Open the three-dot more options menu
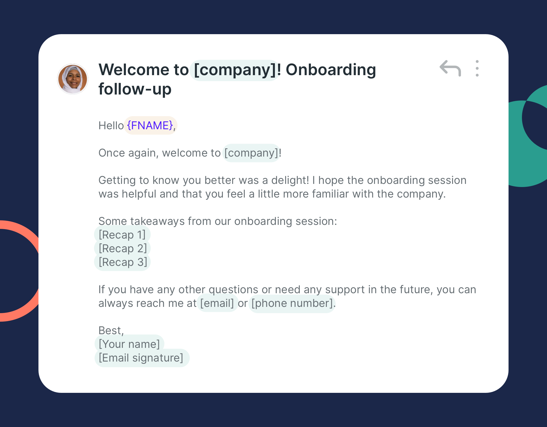This screenshot has width=547, height=427. click(477, 68)
